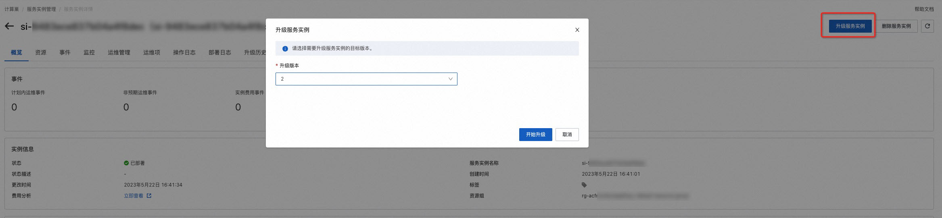Click the dialog title 升级服务实例
The image size is (942, 218).
tap(292, 30)
